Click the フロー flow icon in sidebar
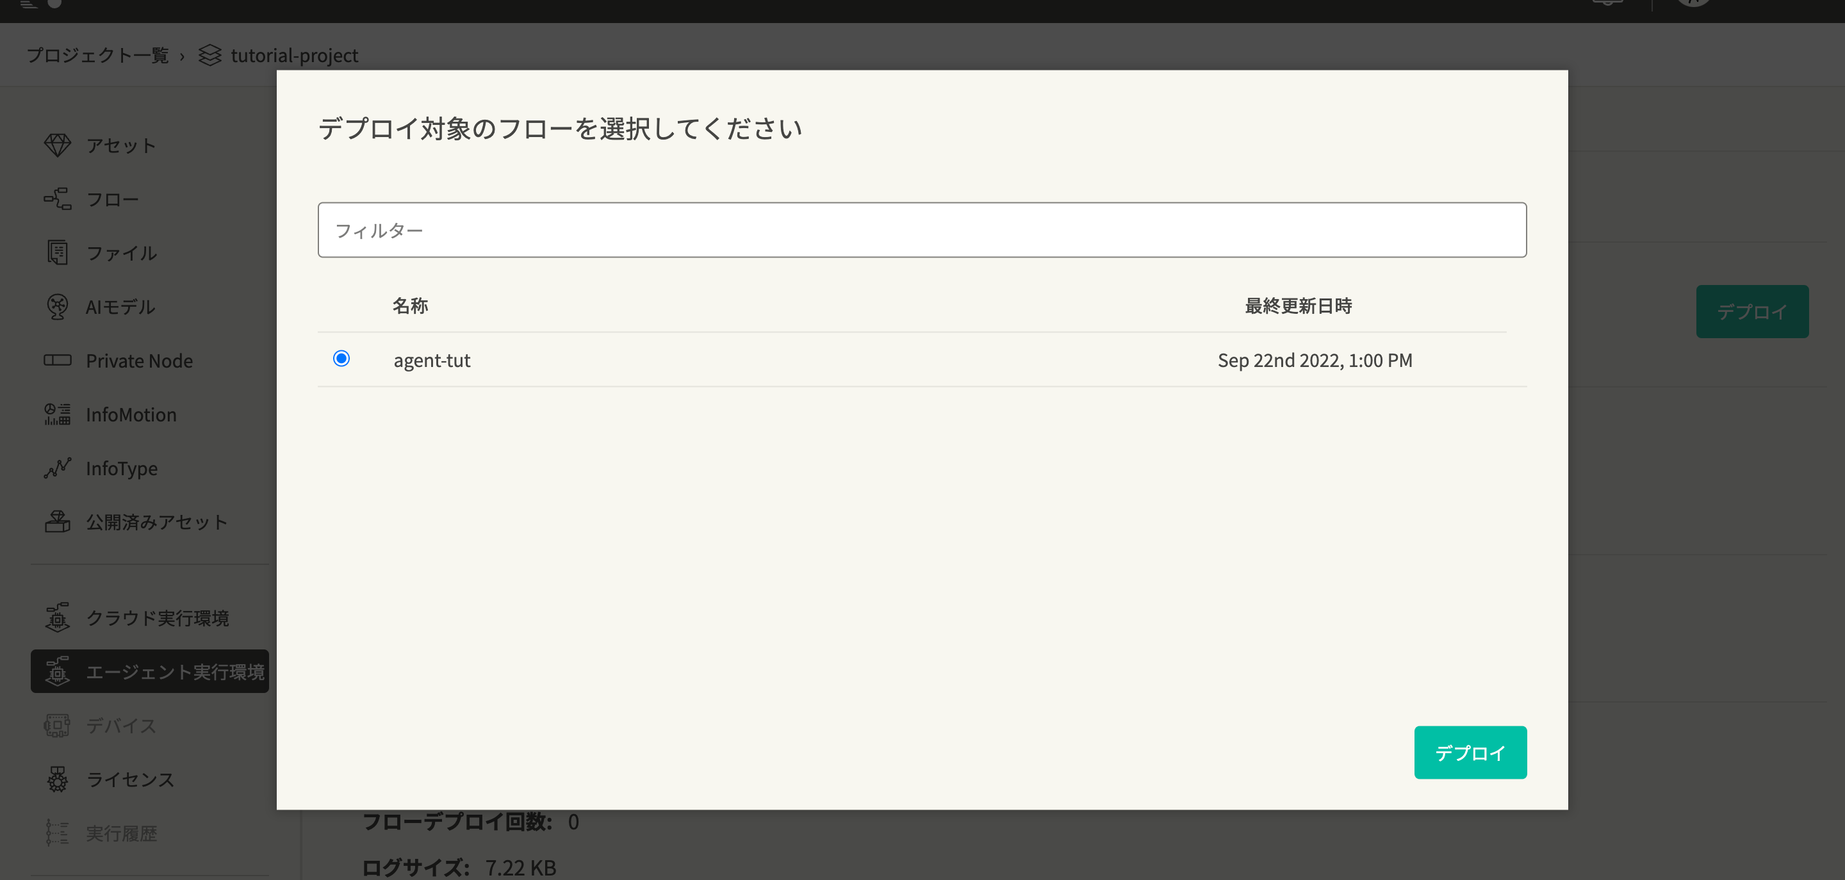 pyautogui.click(x=57, y=199)
